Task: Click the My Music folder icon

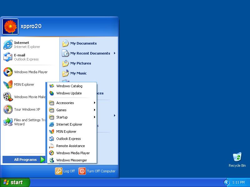Action: click(65, 73)
